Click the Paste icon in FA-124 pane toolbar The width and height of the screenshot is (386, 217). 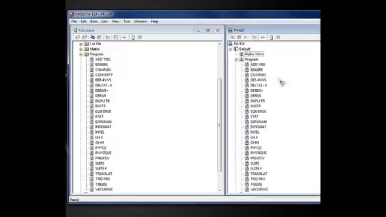pos(239,37)
